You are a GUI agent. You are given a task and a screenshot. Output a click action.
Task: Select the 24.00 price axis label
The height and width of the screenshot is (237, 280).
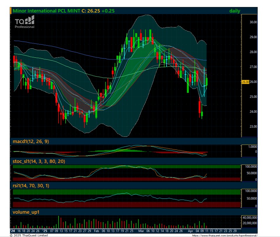253,112
